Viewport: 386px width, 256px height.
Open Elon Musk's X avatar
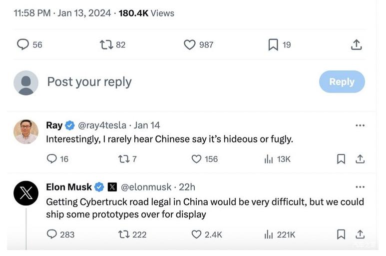pos(25,193)
